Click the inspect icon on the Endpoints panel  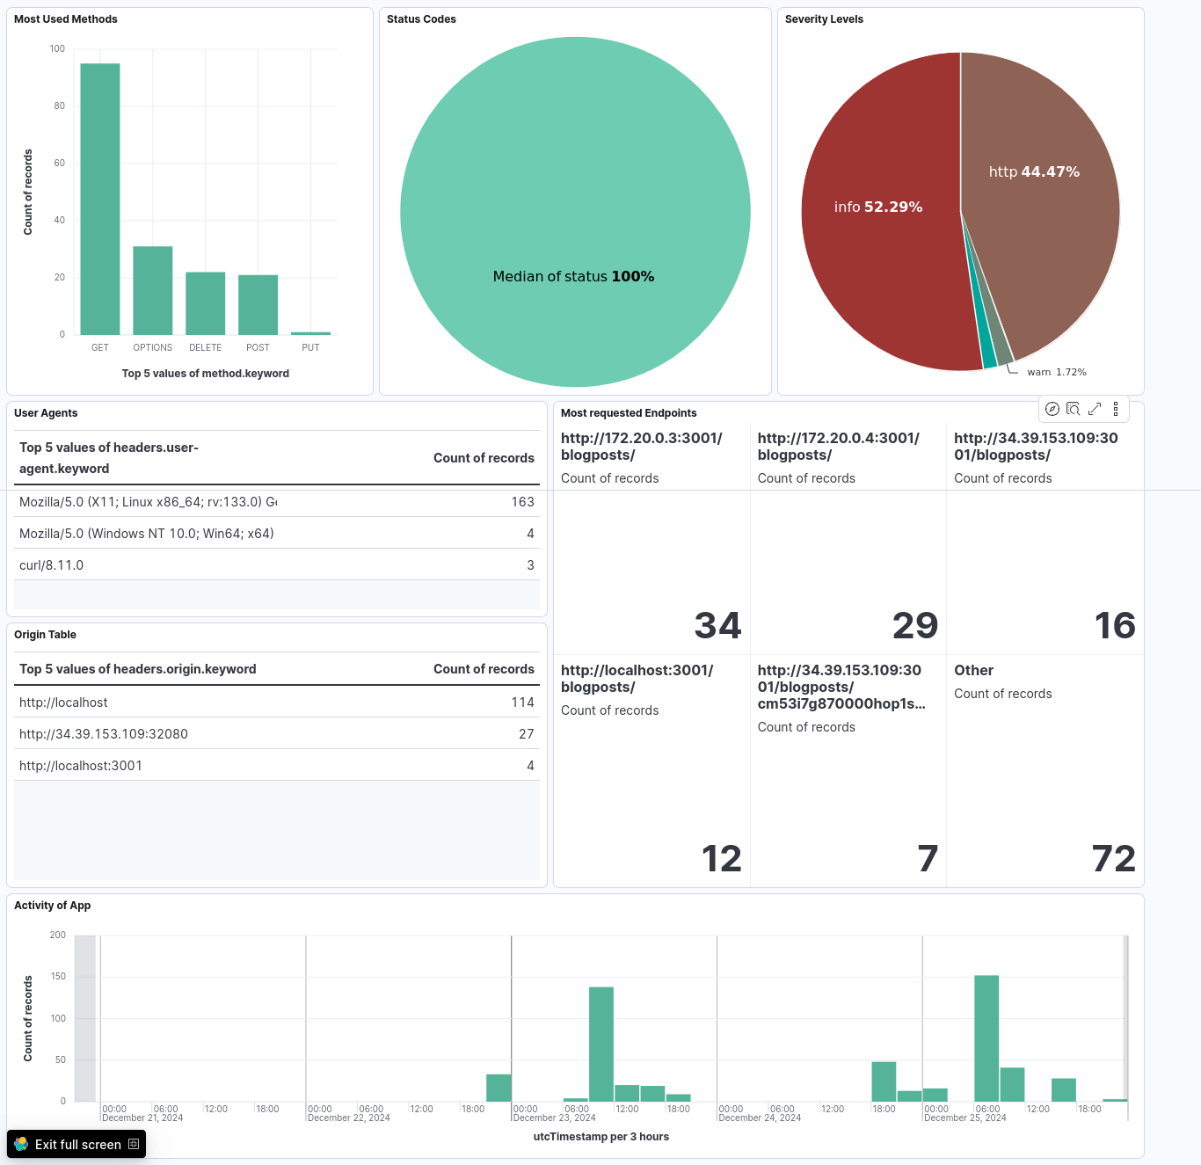click(1073, 409)
